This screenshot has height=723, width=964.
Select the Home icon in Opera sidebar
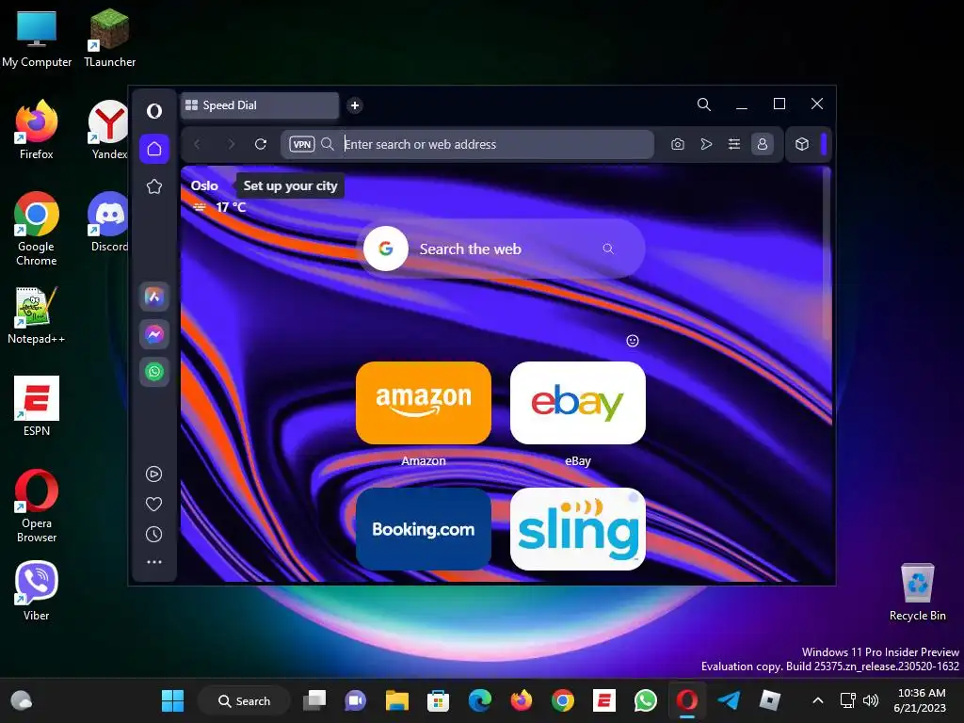point(154,149)
